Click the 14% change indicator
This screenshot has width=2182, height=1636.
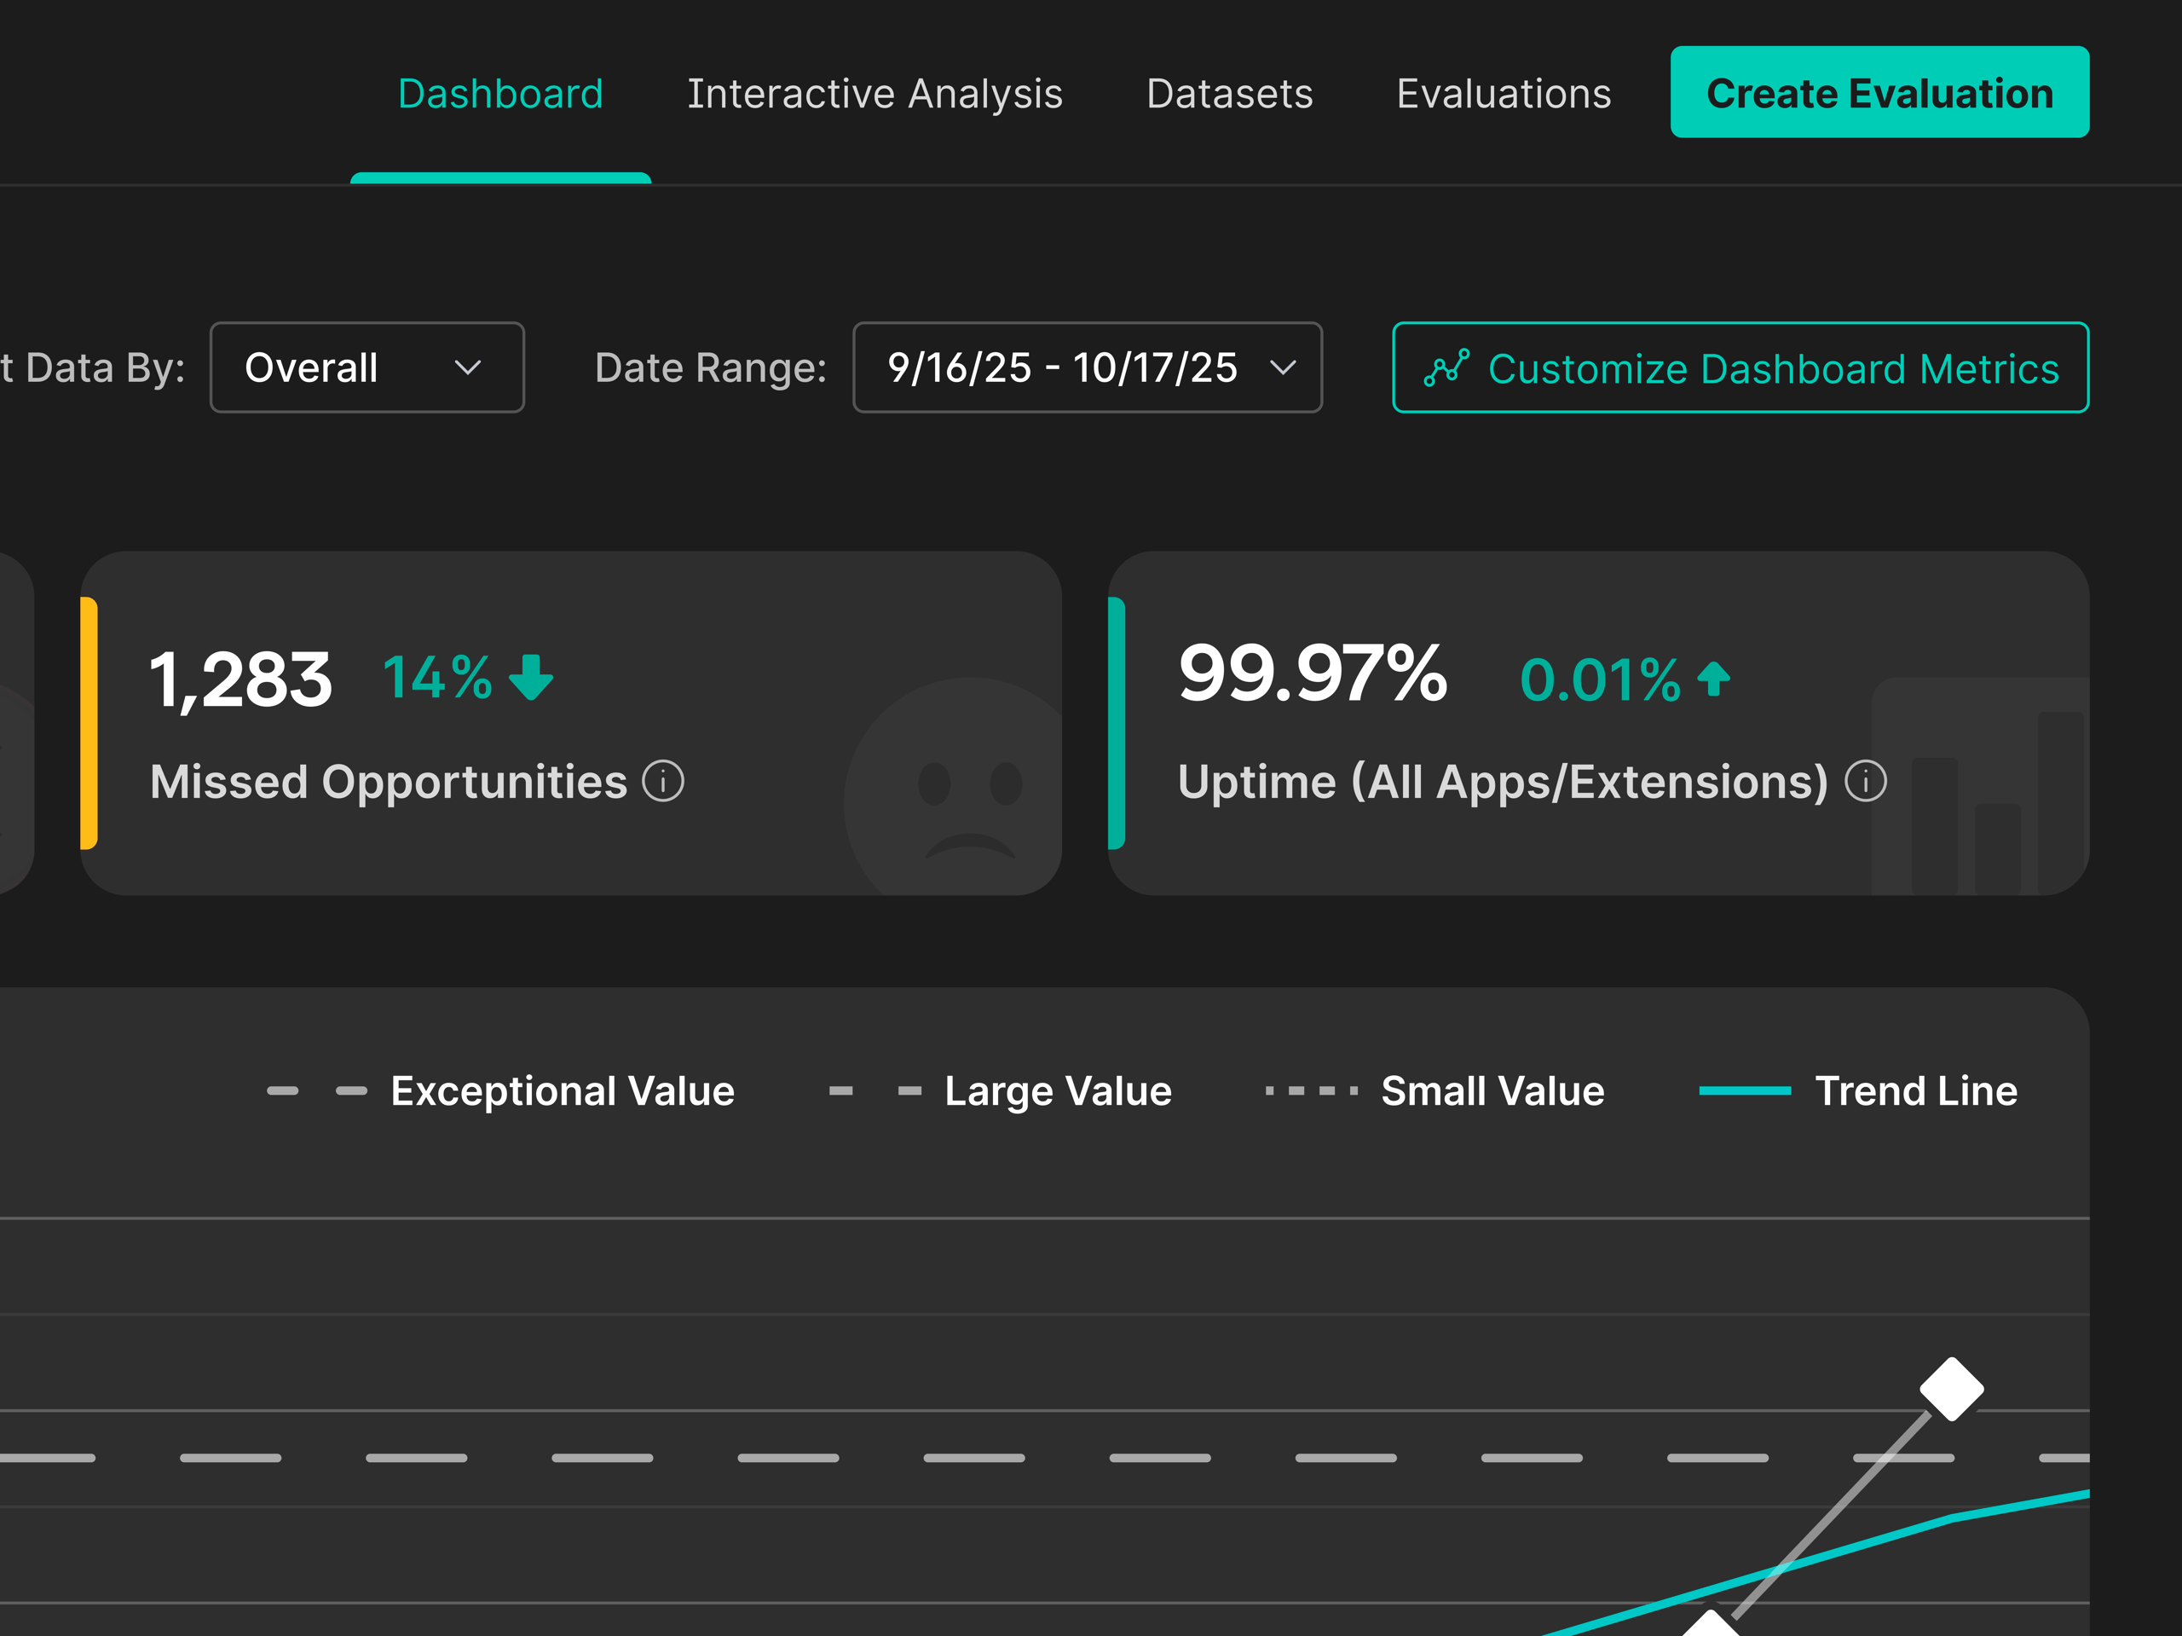(437, 678)
